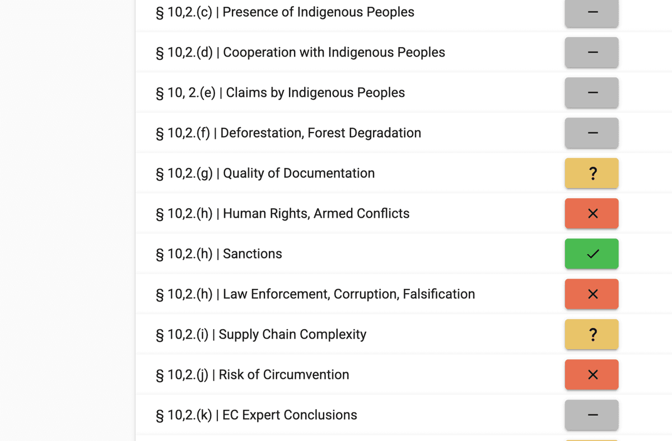Image resolution: width=672 pixels, height=441 pixels.
Task: Select the Supply Chain Complexity label
Action: tap(261, 335)
